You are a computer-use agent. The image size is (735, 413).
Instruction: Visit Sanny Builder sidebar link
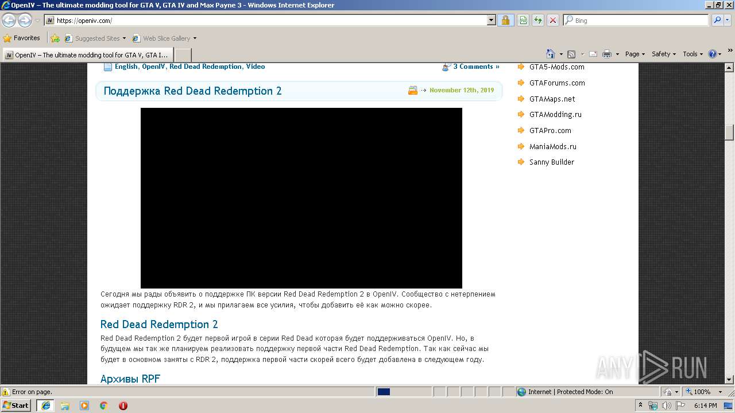click(552, 162)
